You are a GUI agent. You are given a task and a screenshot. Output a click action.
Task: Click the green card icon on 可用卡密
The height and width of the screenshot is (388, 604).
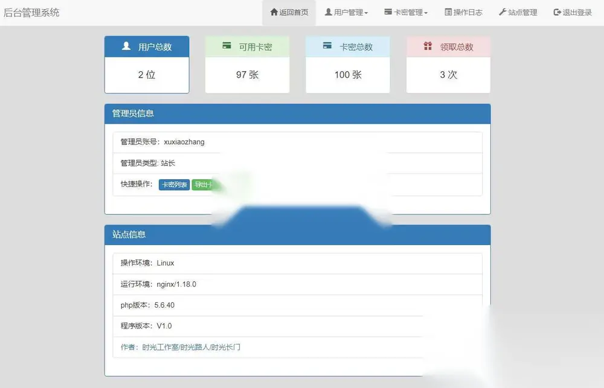(227, 45)
